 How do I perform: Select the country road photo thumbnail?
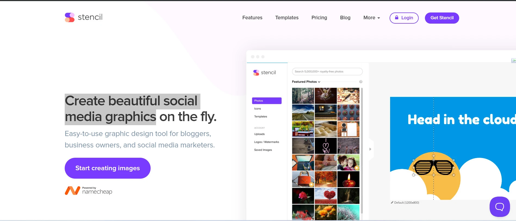[x=303, y=112]
